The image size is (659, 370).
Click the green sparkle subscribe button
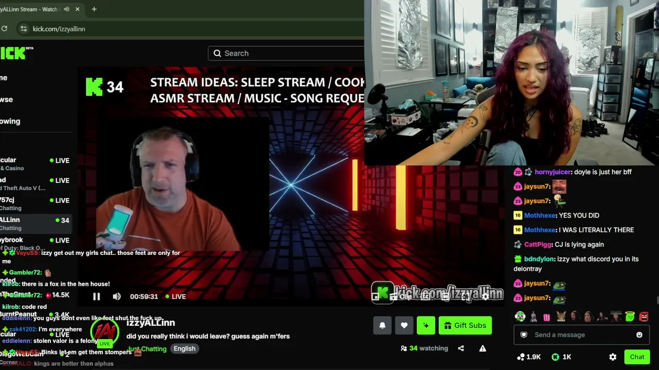pos(426,325)
